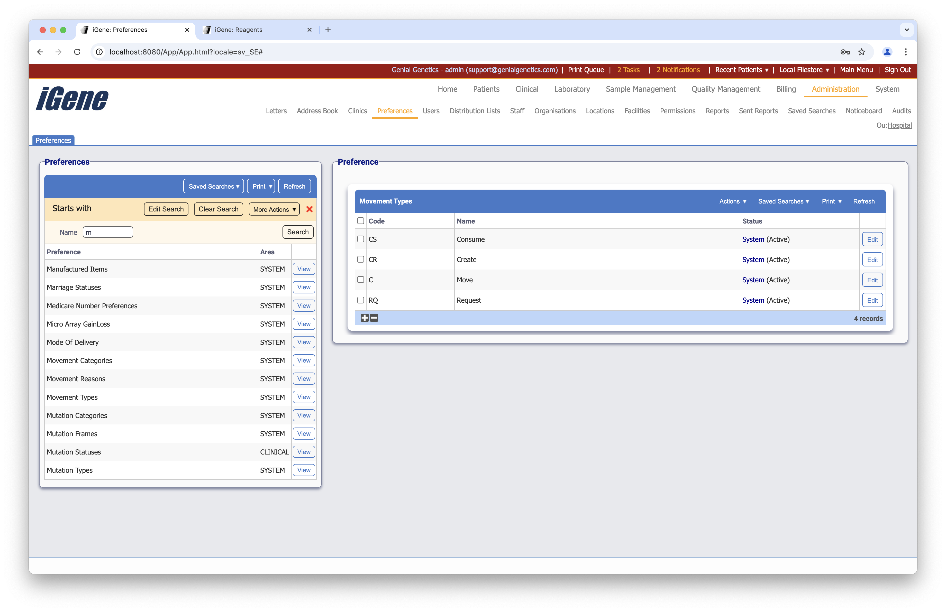Expand the More Actions dropdown

coord(274,209)
